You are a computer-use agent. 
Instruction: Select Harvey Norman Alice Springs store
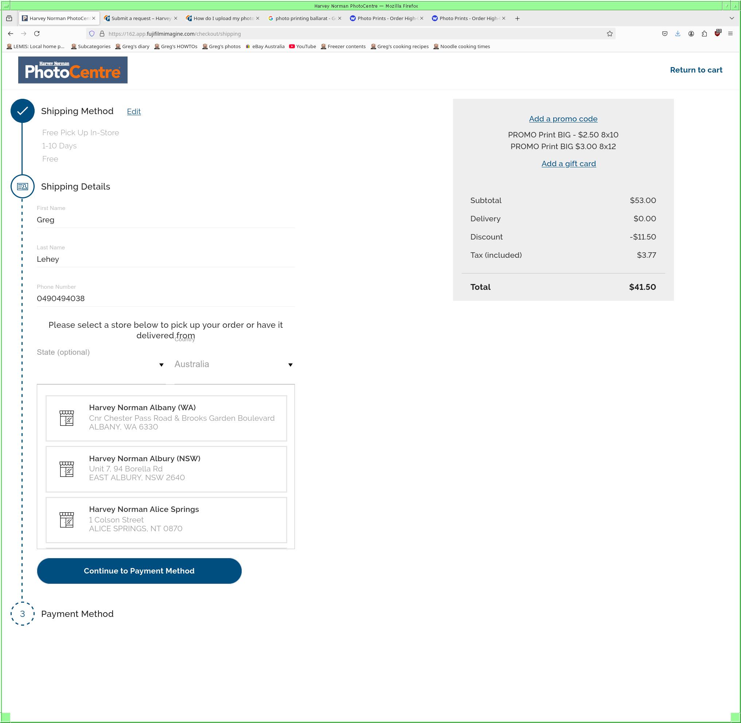[x=166, y=520]
